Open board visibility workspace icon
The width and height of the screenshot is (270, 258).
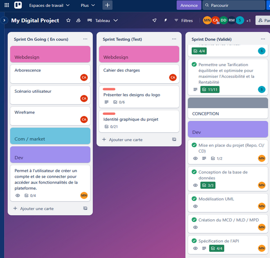[78, 20]
